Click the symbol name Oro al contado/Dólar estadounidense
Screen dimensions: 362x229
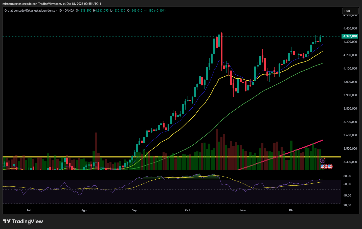pyautogui.click(x=30, y=11)
